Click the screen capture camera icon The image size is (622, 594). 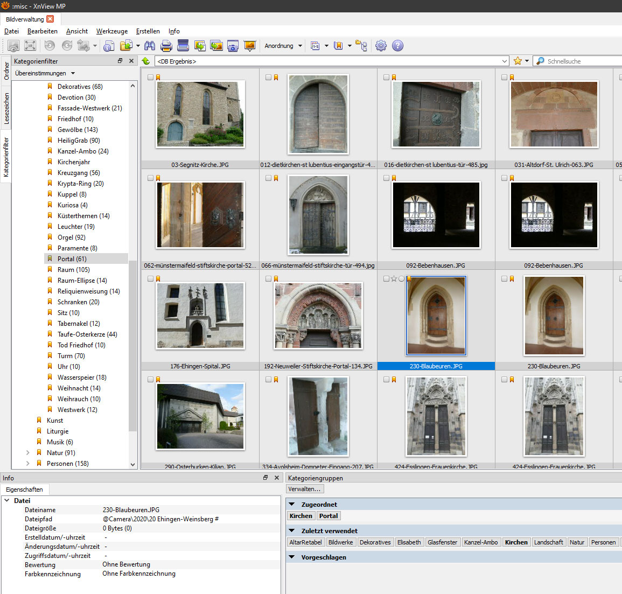click(233, 46)
